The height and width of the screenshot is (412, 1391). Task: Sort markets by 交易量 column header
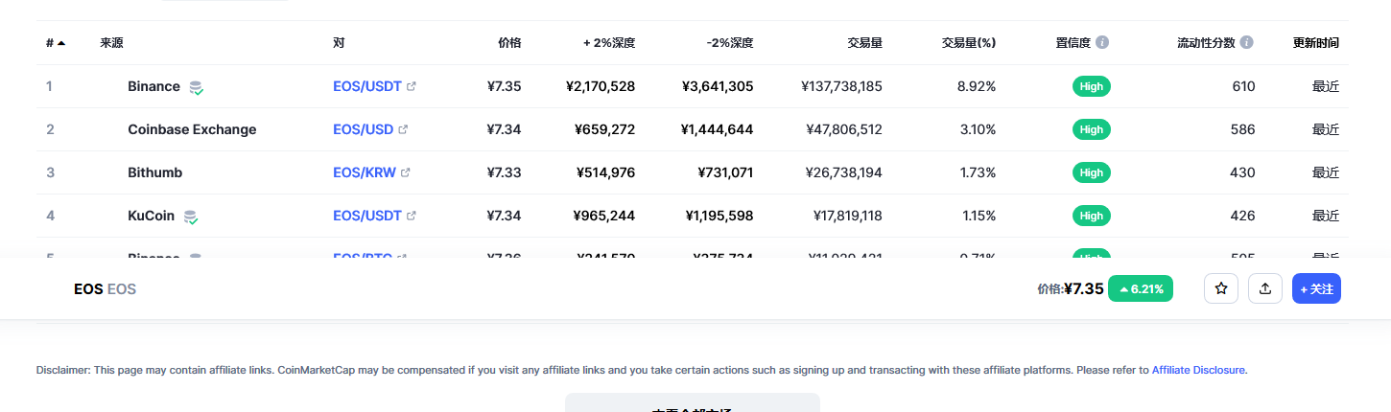tap(864, 43)
